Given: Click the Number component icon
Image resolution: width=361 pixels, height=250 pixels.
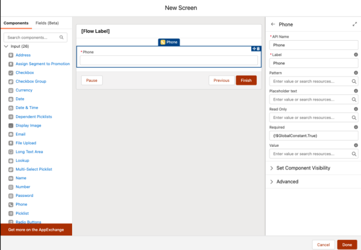Looking at the screenshot, I should 11,187.
